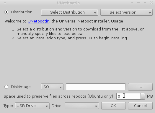The height and width of the screenshot is (113, 155).
Task: Open the Select Distribution dropdown
Action: click(x=69, y=12)
